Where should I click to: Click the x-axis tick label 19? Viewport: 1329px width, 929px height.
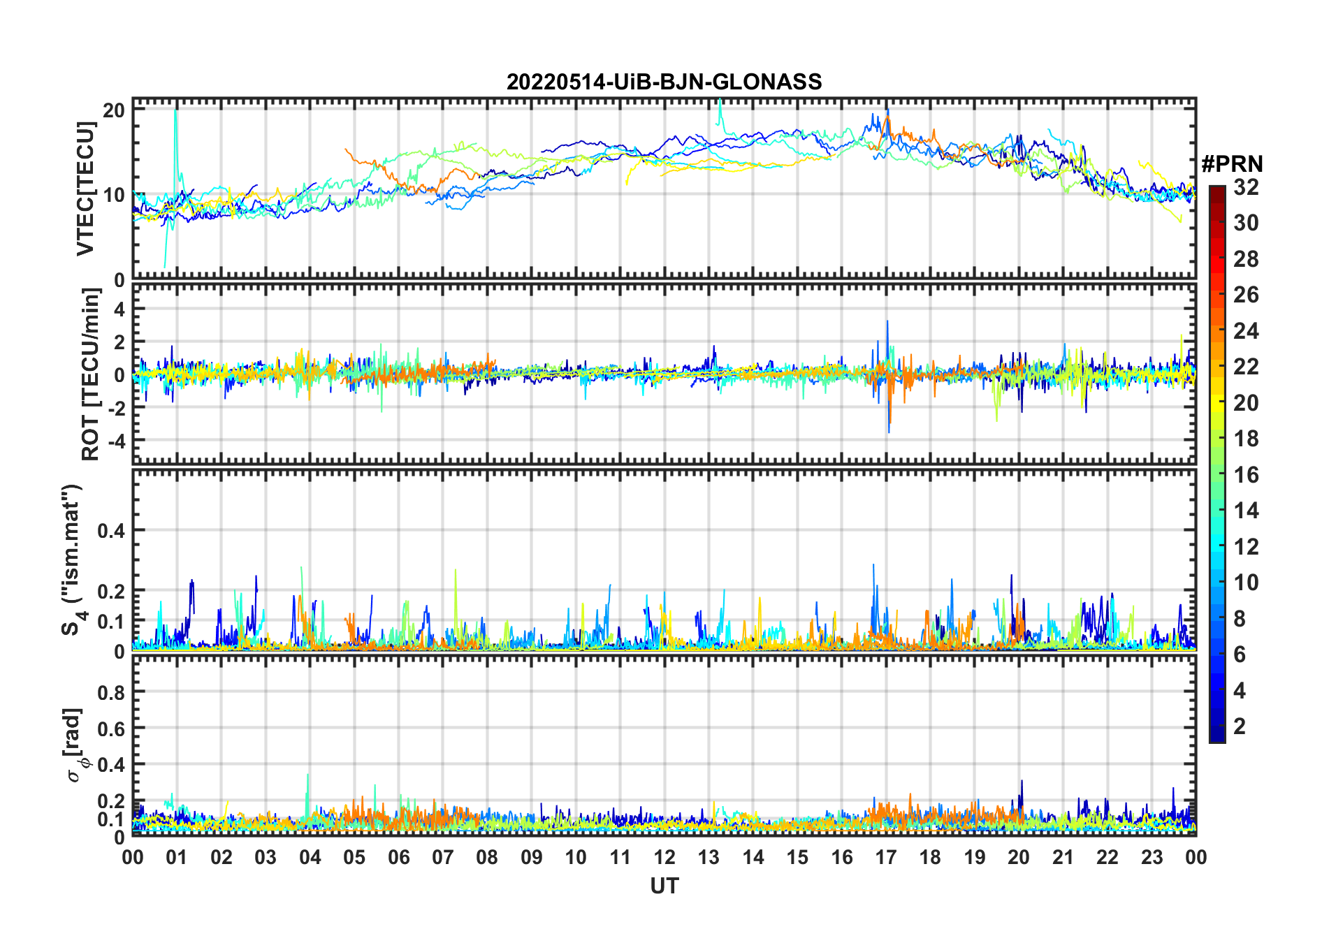[975, 857]
